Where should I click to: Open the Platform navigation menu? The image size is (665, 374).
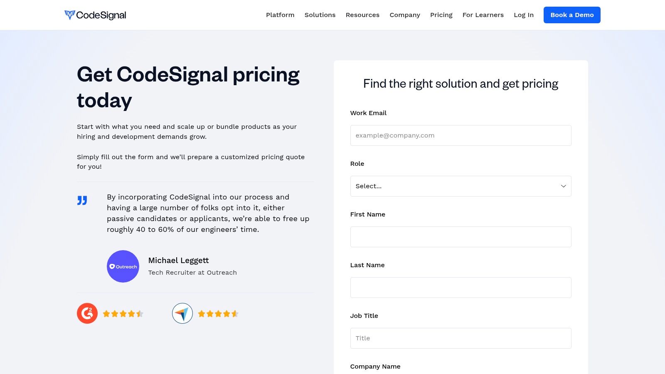pyautogui.click(x=280, y=15)
